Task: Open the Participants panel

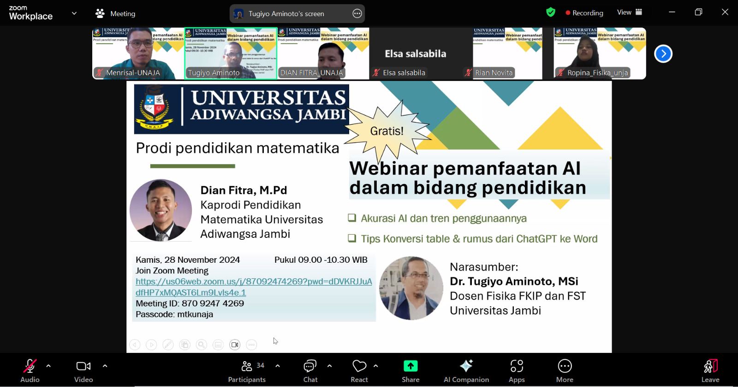Action: (x=247, y=371)
